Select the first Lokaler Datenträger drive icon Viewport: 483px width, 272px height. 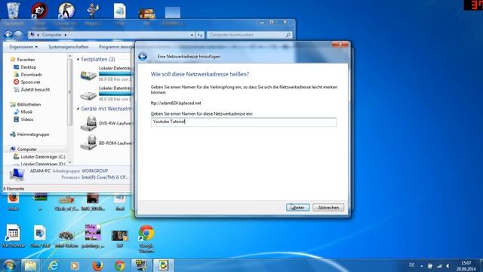(x=88, y=75)
